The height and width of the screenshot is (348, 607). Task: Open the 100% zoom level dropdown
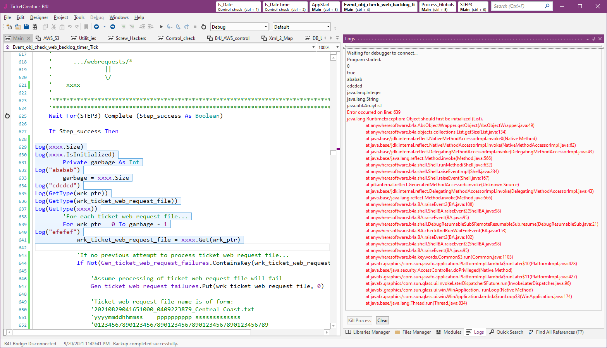328,47
